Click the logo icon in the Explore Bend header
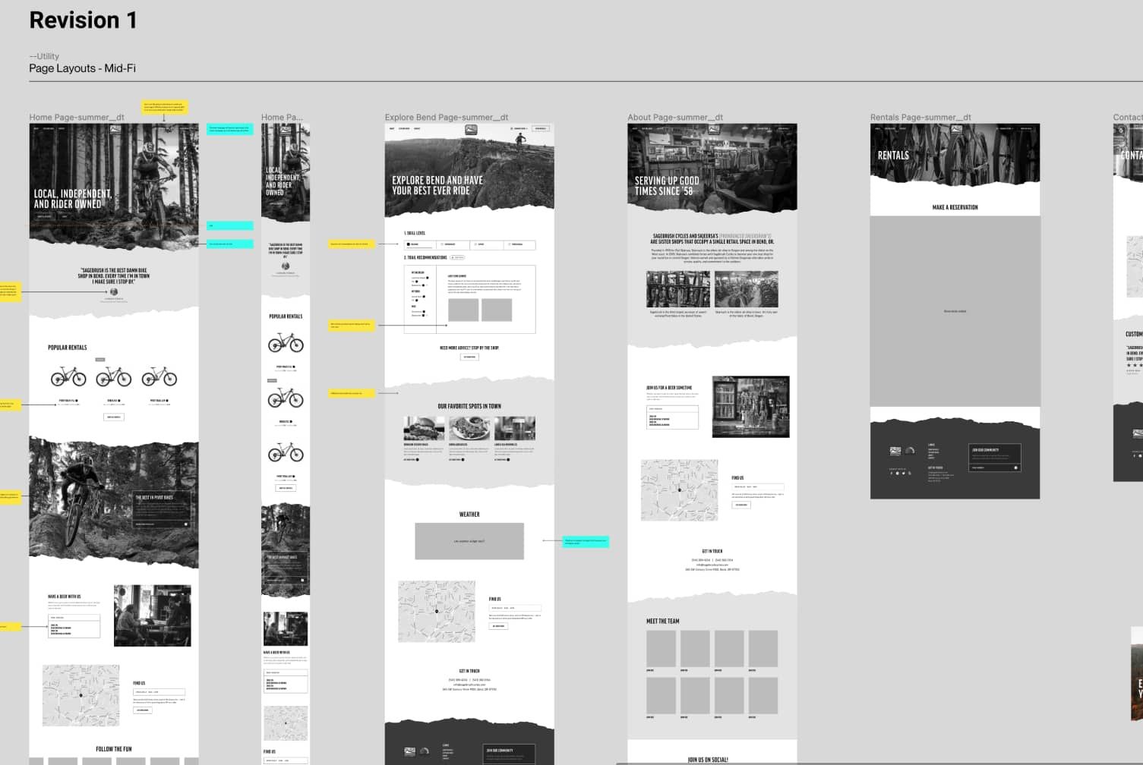 (471, 129)
